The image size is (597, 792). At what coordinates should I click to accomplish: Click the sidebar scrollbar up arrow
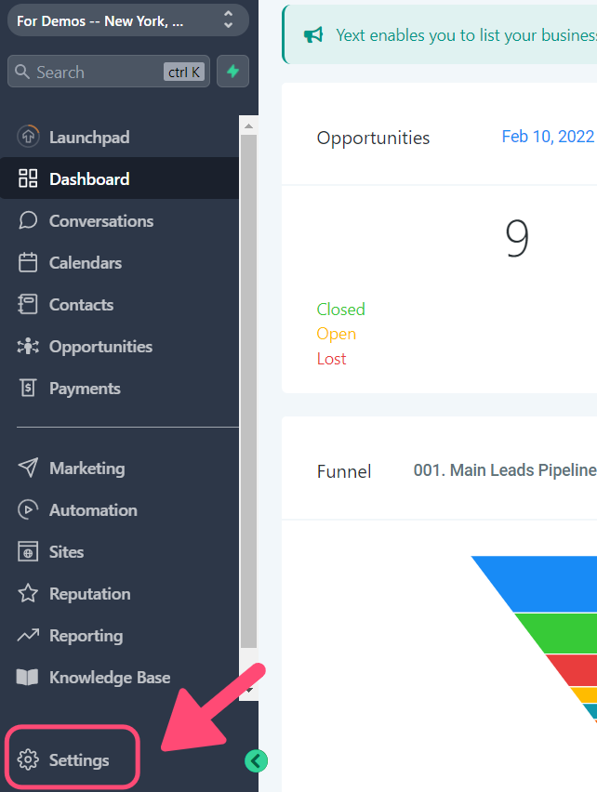(x=248, y=125)
